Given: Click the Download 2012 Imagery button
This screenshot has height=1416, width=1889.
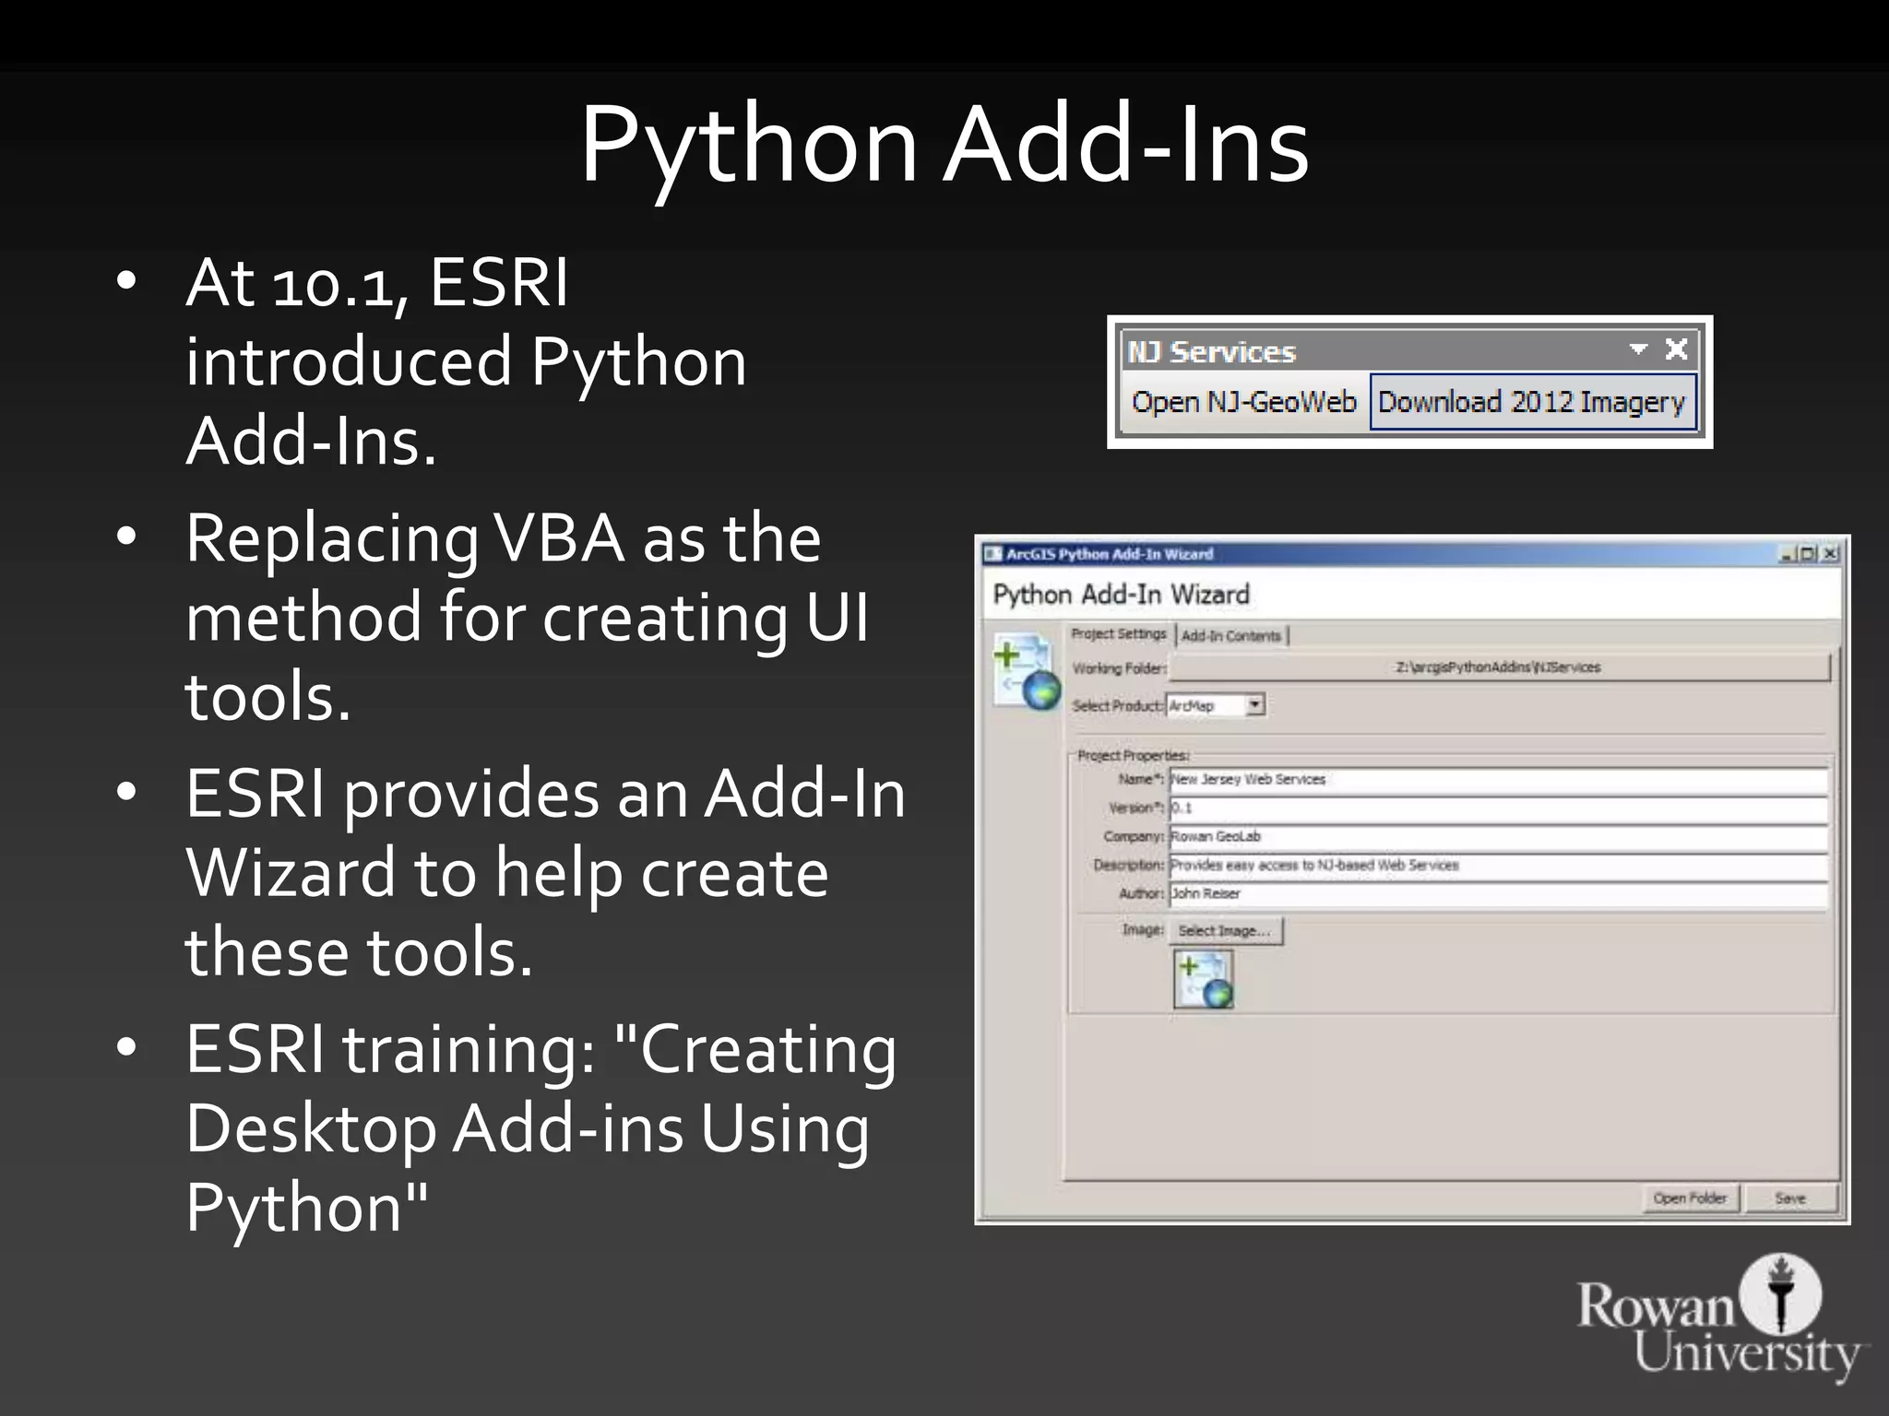Looking at the screenshot, I should click(x=1532, y=402).
